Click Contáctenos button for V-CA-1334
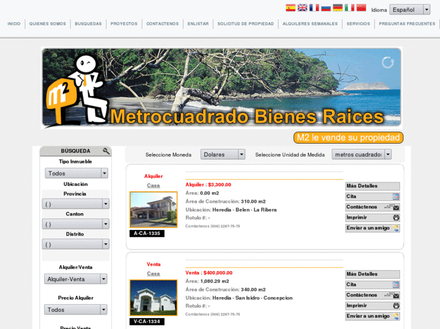 (x=373, y=295)
